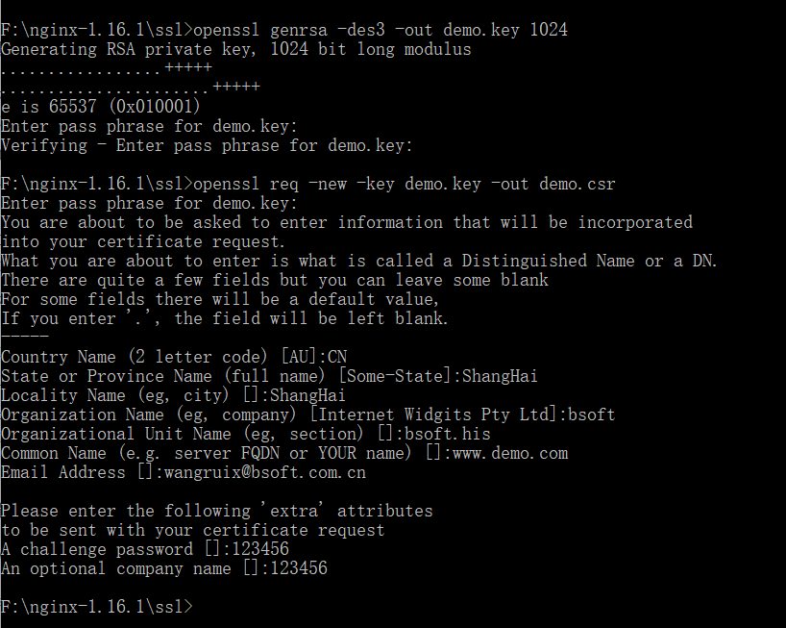Click the openssl req -new command line
Image resolution: width=786 pixels, height=628 pixels.
click(x=307, y=184)
